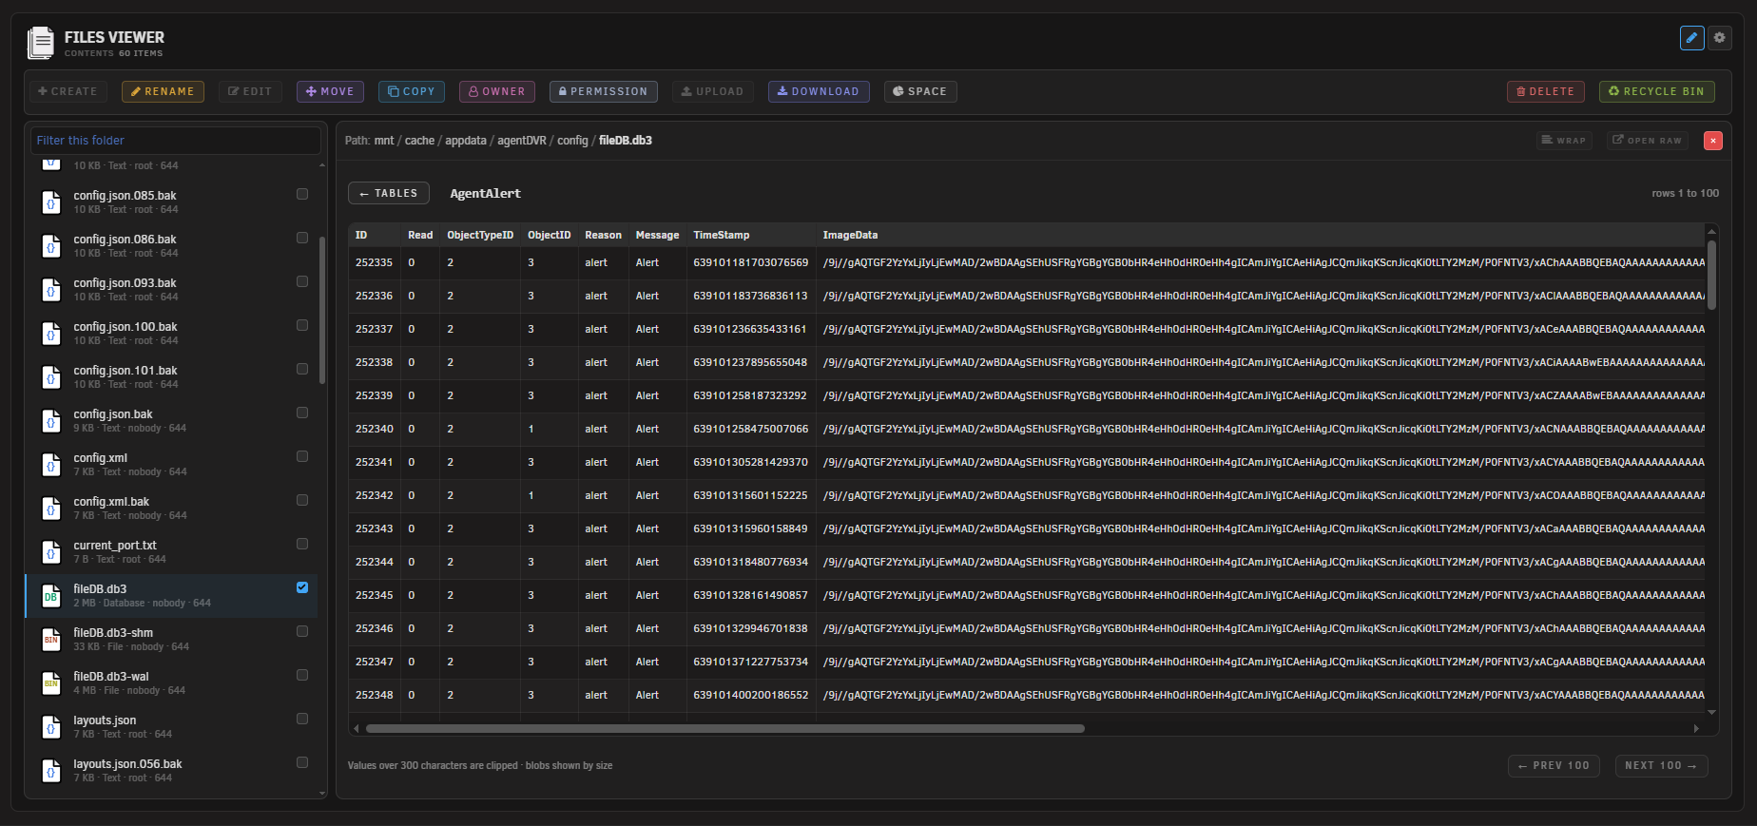Click the Copy toolbar button
This screenshot has width=1757, height=826.
pos(412,91)
